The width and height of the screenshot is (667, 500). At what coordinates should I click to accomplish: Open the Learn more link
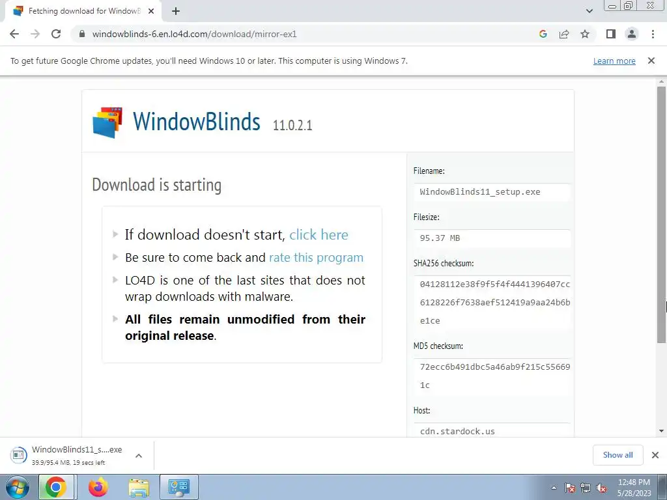614,61
